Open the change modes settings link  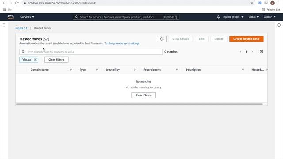(x=122, y=43)
